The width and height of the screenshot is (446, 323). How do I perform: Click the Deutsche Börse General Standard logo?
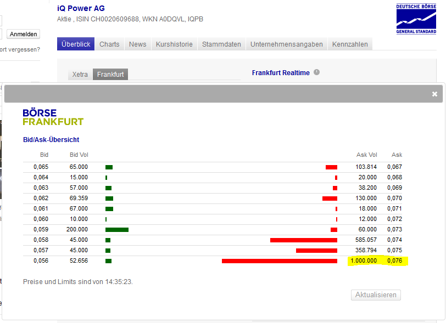416,19
